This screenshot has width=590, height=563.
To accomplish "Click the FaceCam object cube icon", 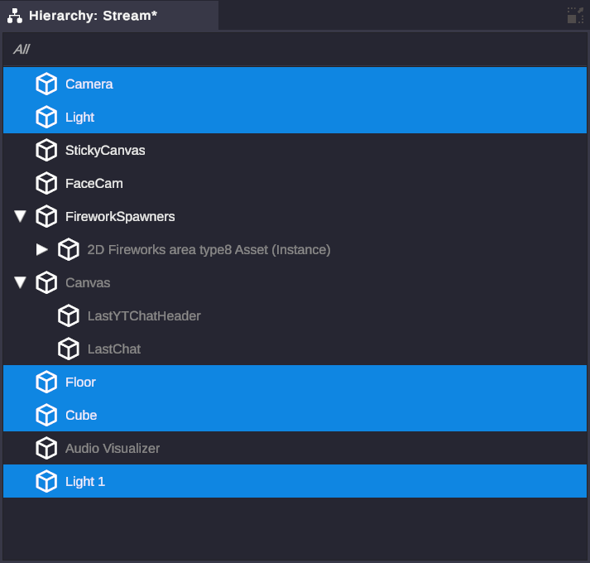I will 46,183.
